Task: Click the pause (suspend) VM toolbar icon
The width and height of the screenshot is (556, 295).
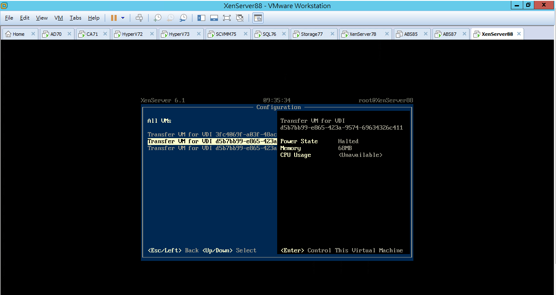Action: 114,18
